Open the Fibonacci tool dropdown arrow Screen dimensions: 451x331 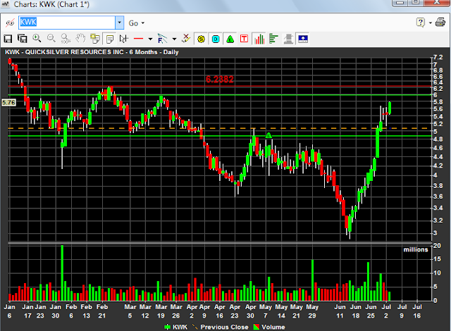tap(174, 39)
